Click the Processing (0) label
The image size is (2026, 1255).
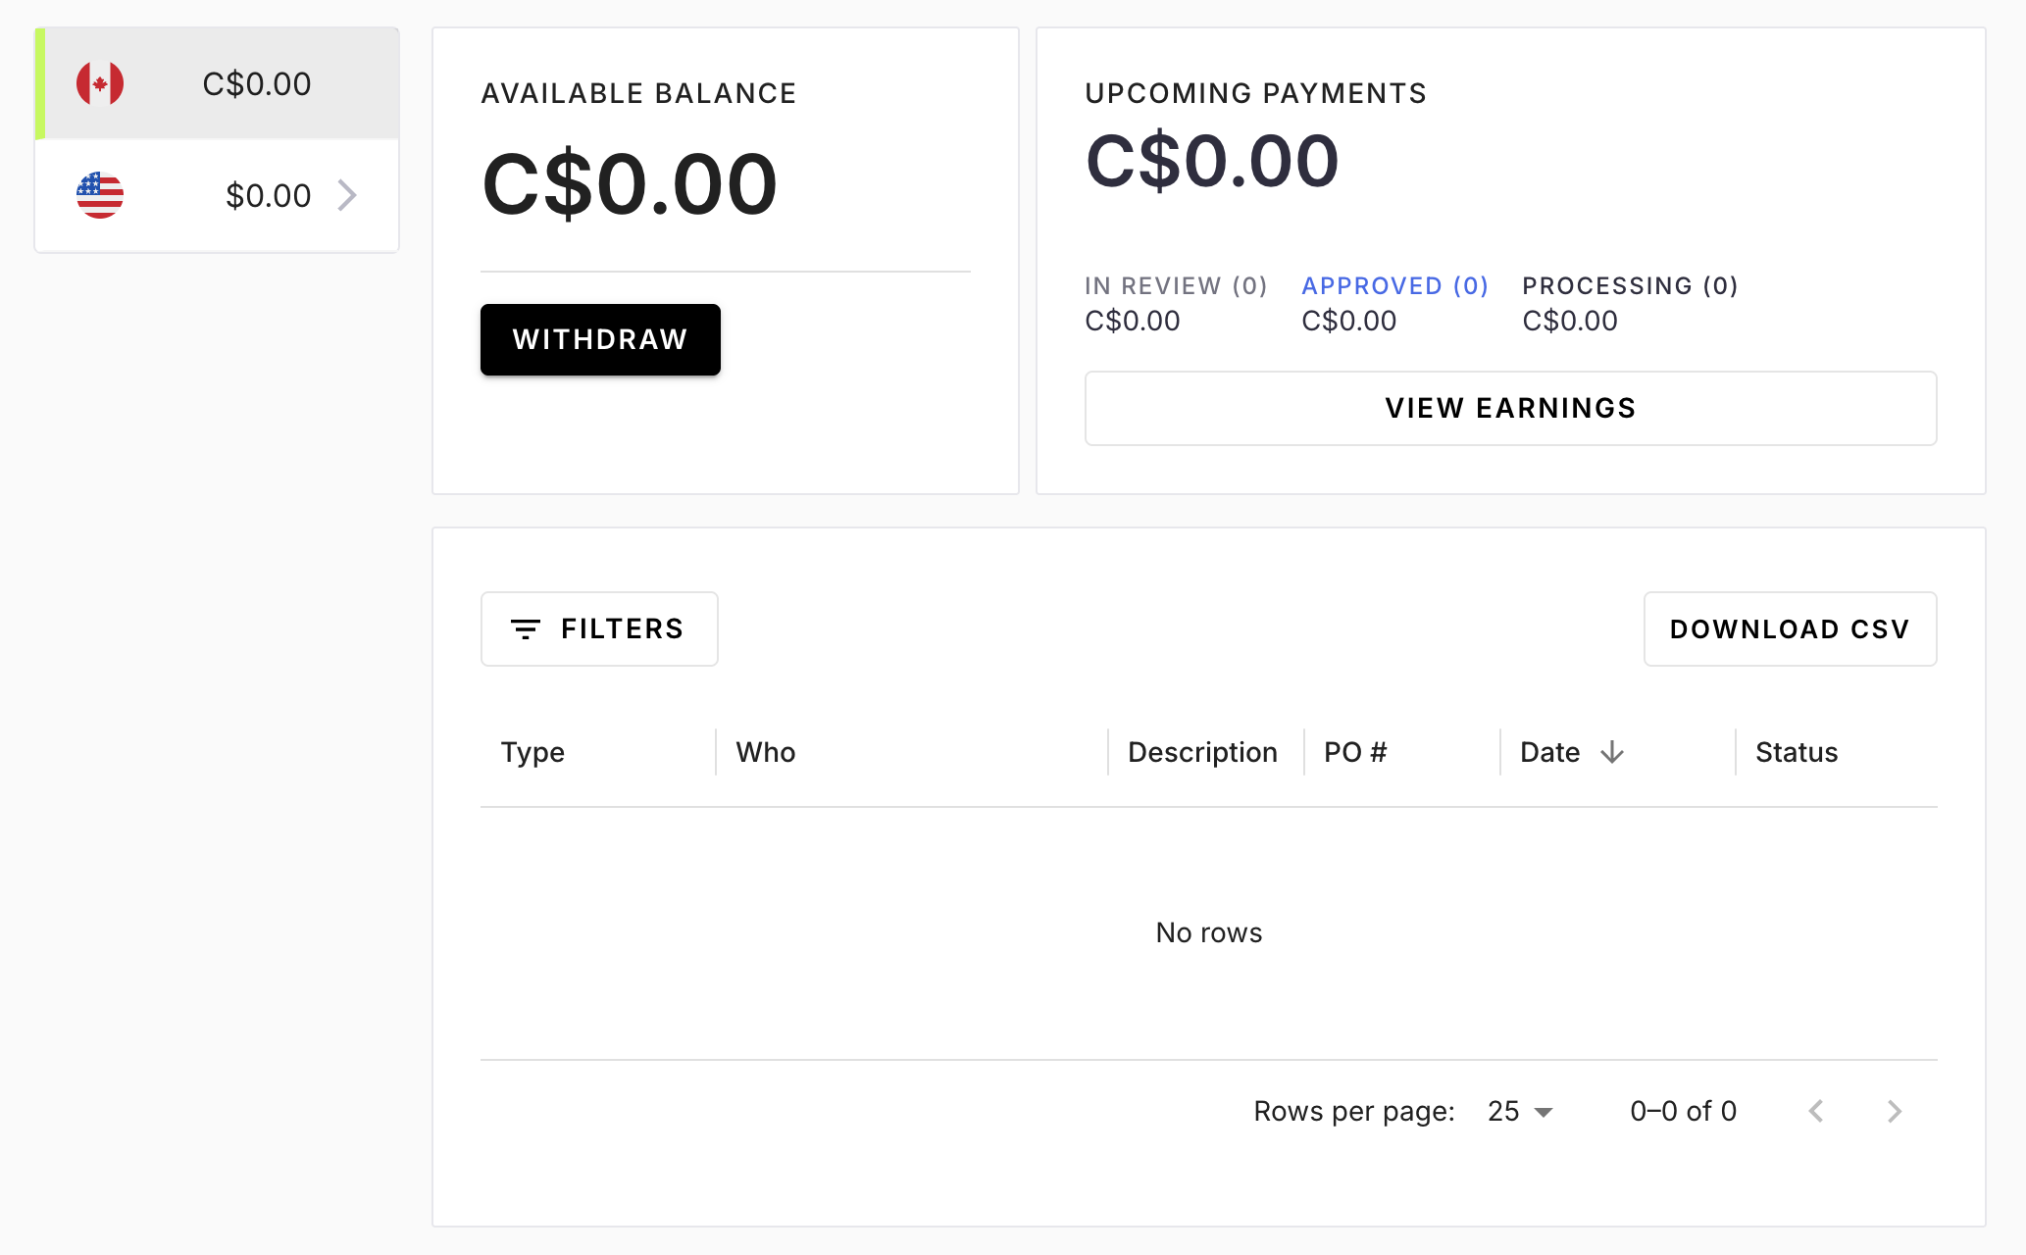[x=1630, y=286]
